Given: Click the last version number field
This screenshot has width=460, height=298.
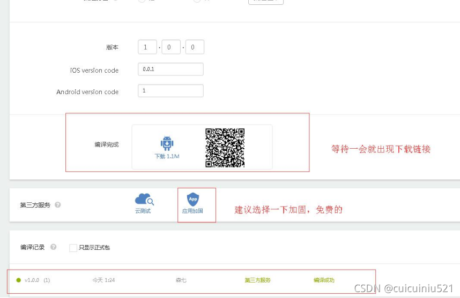Looking at the screenshot, I should tap(195, 47).
